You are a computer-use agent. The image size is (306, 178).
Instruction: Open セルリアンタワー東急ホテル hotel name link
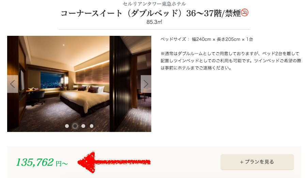(x=154, y=4)
